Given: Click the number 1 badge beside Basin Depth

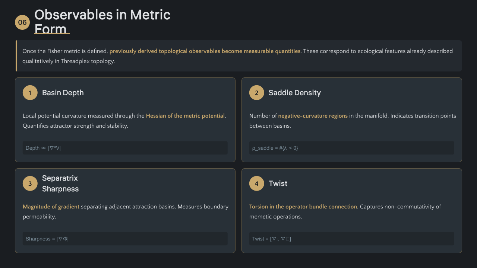Looking at the screenshot, I should pyautogui.click(x=30, y=93).
